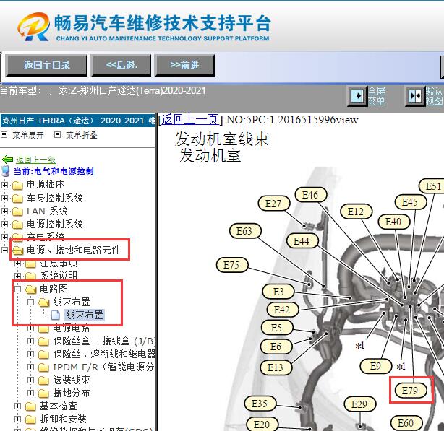Click connector label E75 in diagram

tap(231, 265)
